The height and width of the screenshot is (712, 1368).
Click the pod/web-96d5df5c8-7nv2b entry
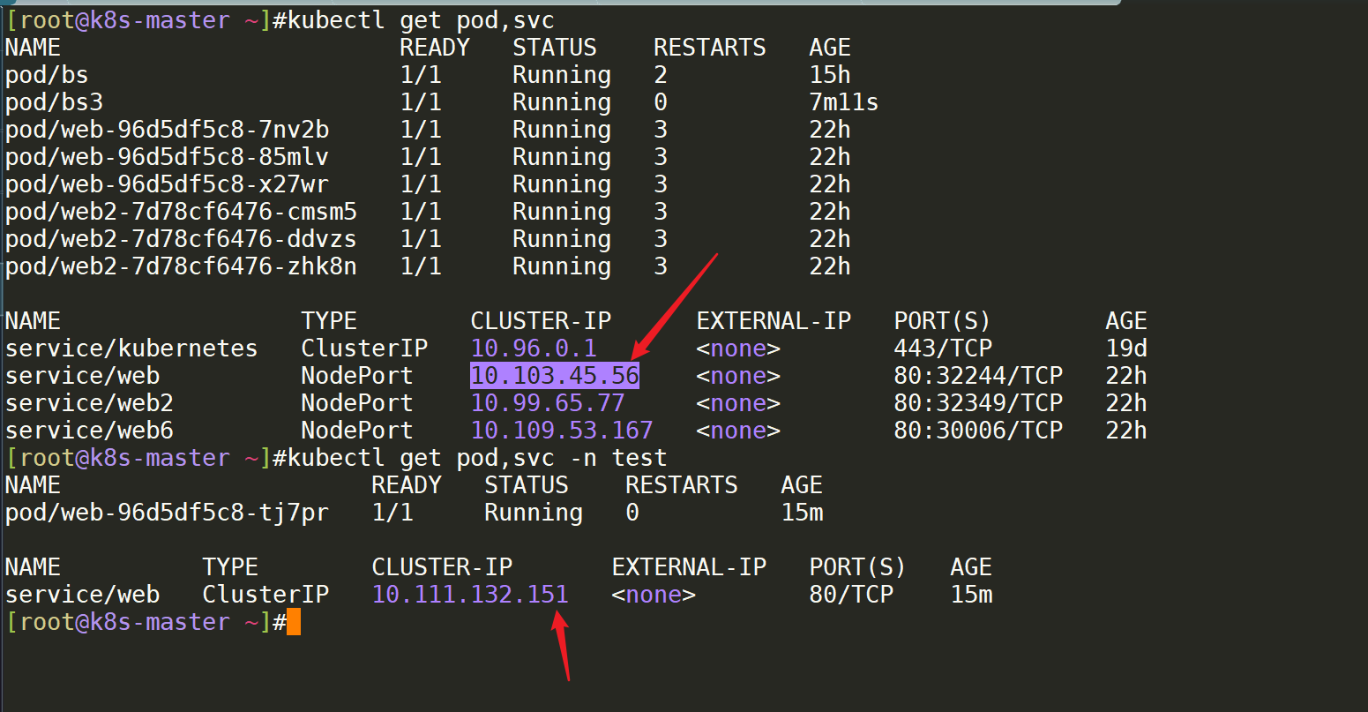point(167,130)
